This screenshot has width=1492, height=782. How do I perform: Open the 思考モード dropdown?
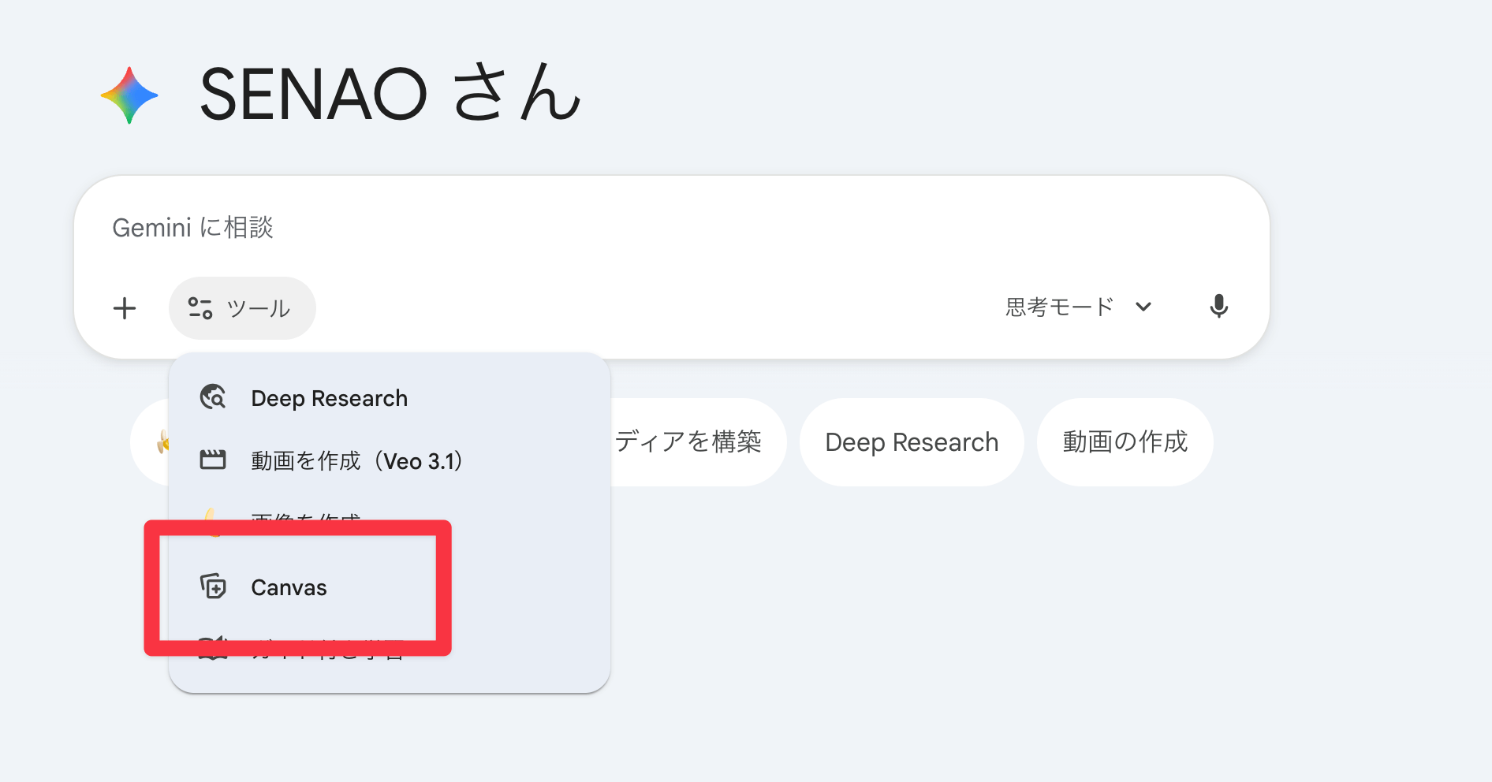pyautogui.click(x=1080, y=307)
